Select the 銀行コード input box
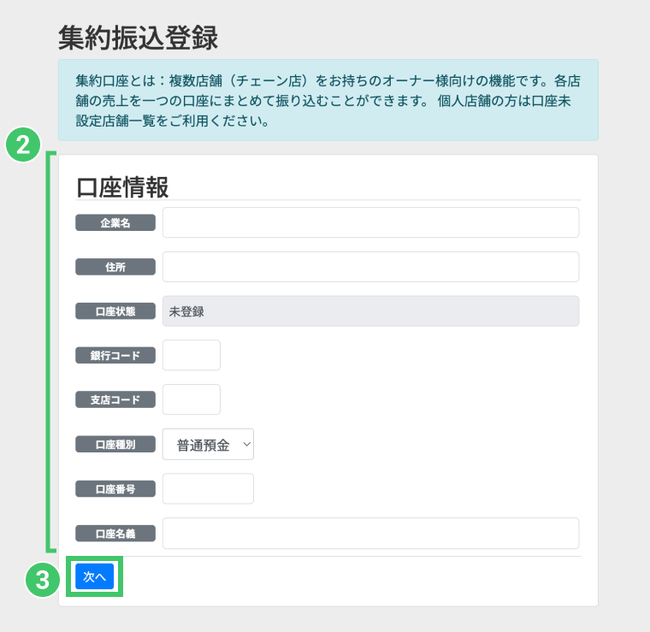 coord(192,355)
